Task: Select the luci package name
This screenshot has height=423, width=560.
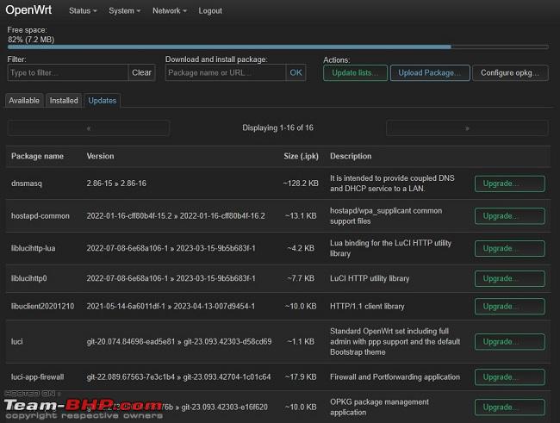Action: [16, 341]
